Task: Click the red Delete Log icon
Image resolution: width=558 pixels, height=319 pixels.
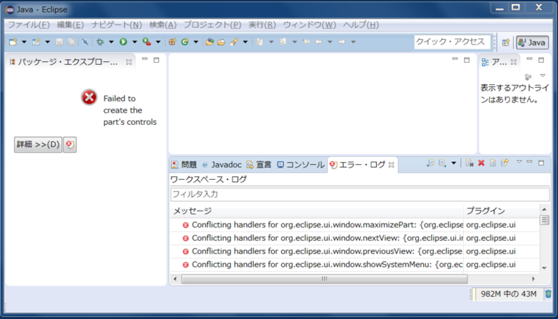Action: (x=481, y=163)
